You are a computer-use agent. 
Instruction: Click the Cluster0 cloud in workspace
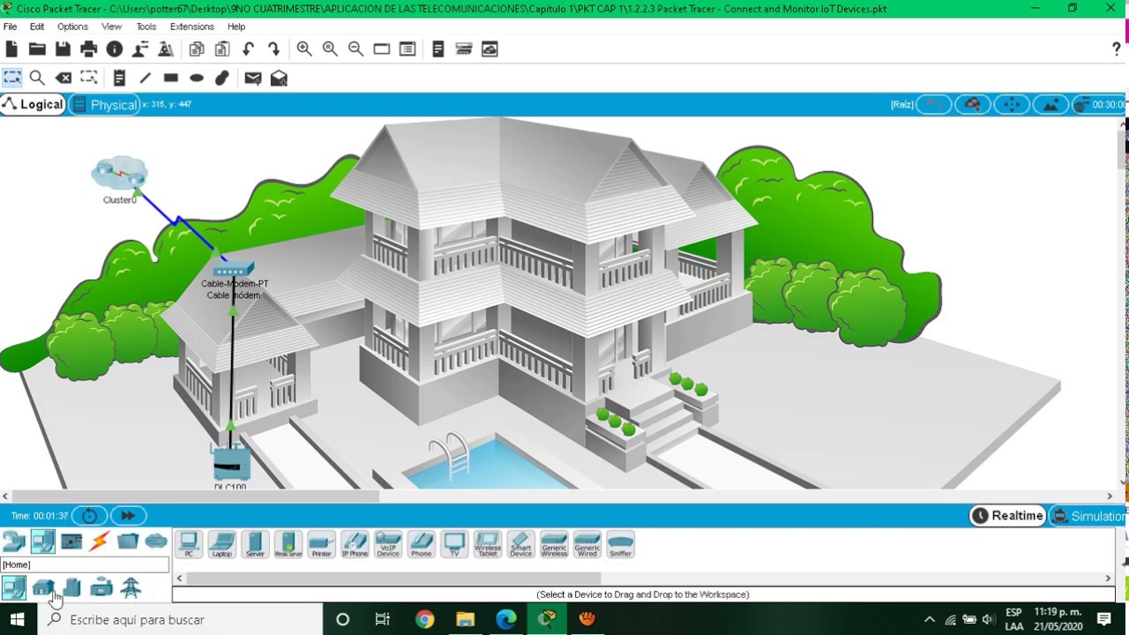[119, 174]
